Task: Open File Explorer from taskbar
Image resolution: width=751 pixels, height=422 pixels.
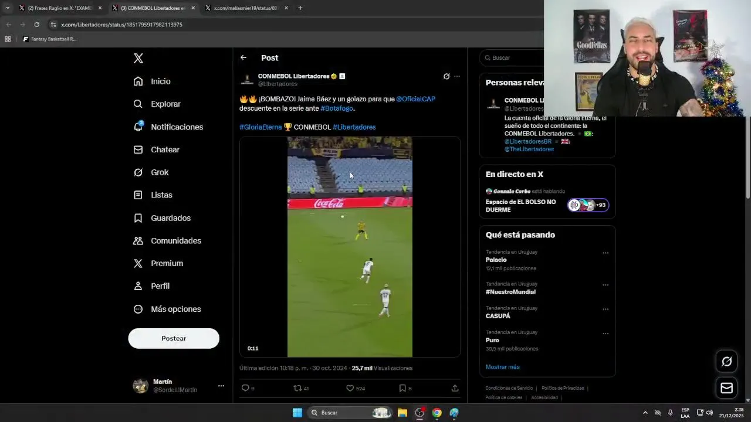Action: coord(402,413)
